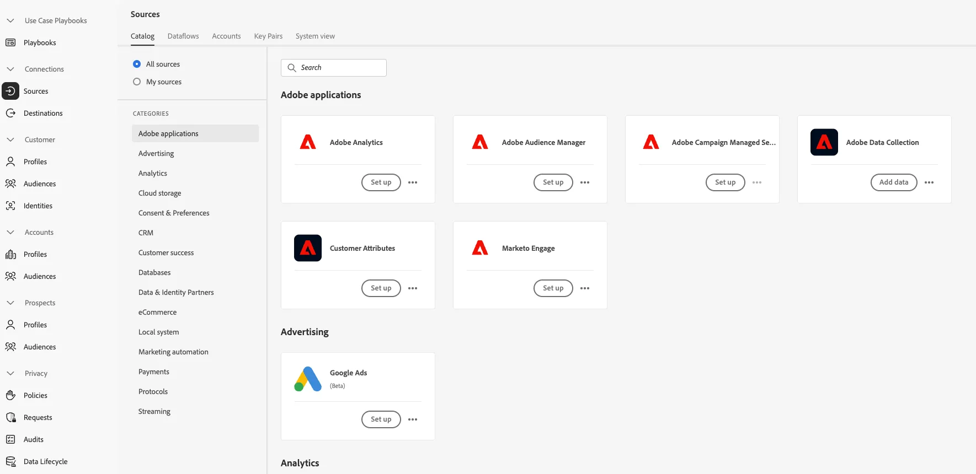Select the Marketing automation category
Image resolution: width=976 pixels, height=474 pixels.
point(195,352)
